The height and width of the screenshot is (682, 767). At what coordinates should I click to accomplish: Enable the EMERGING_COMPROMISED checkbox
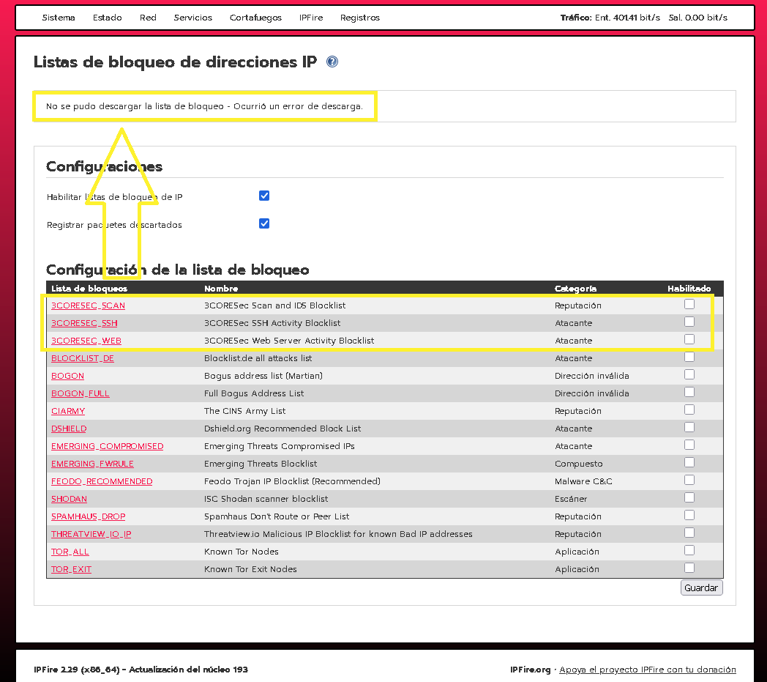[689, 445]
